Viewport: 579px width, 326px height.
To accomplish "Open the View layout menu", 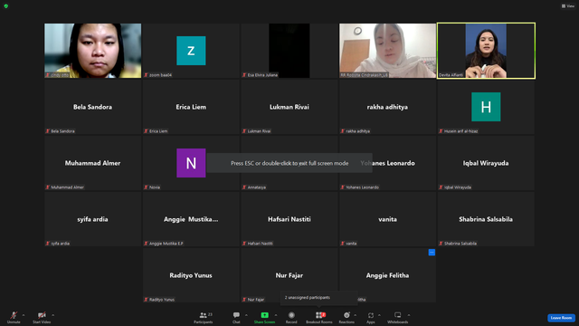I will (x=568, y=6).
